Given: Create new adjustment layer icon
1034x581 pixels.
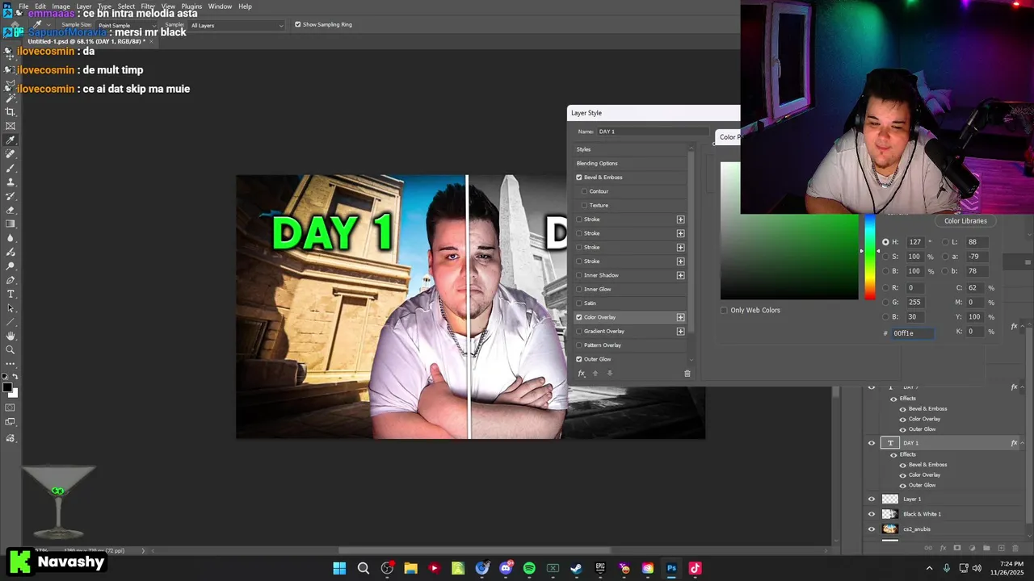Looking at the screenshot, I should coord(972,548).
